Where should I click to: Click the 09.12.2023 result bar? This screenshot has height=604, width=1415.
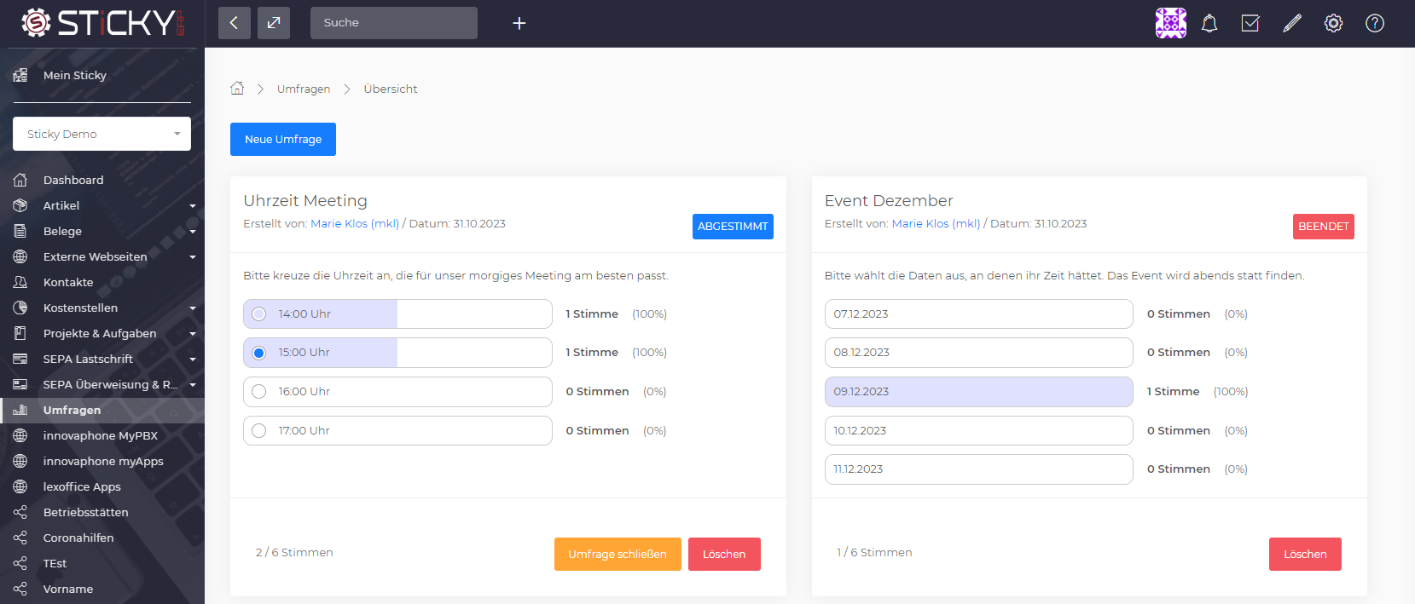(979, 392)
